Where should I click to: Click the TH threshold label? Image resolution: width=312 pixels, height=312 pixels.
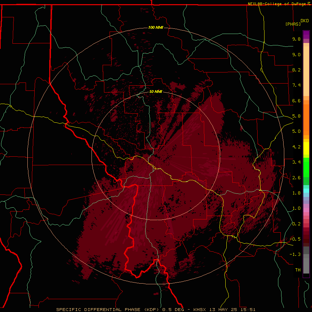[298, 270]
